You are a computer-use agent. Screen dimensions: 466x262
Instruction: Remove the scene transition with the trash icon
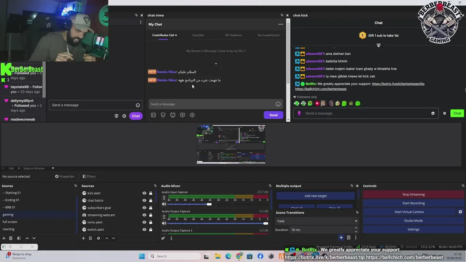[x=348, y=238]
